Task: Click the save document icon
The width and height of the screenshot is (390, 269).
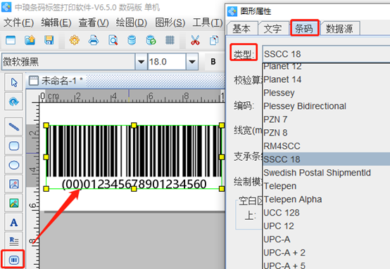Action: [x=49, y=40]
